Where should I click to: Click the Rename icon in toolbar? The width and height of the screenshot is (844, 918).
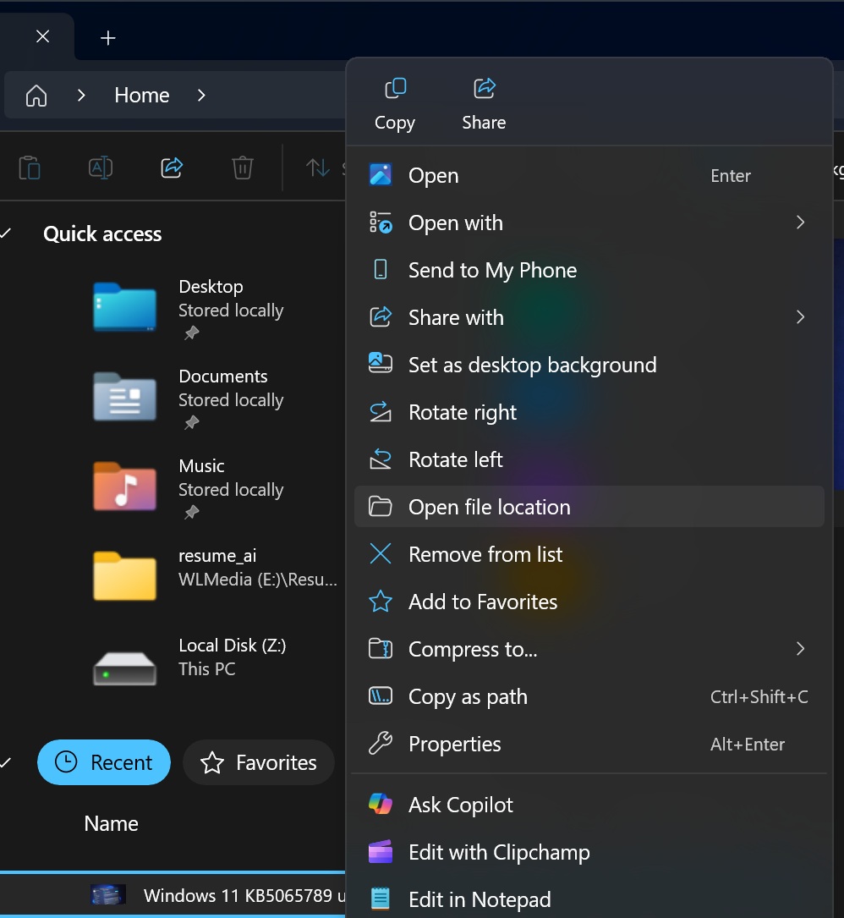[101, 168]
